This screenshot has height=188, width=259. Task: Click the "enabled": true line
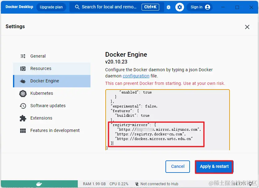pyautogui.click(x=135, y=92)
